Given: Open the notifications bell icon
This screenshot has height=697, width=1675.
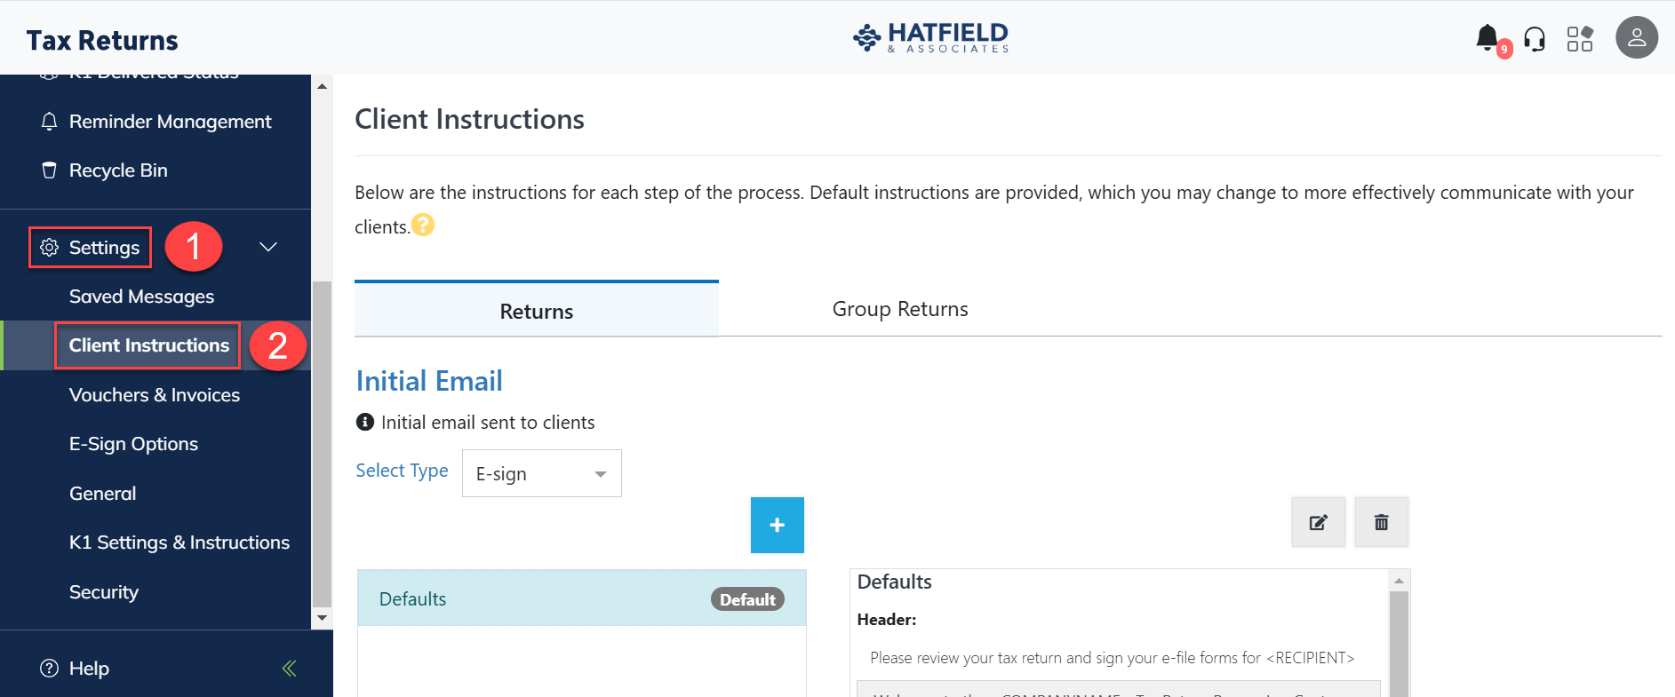Looking at the screenshot, I should (1488, 38).
